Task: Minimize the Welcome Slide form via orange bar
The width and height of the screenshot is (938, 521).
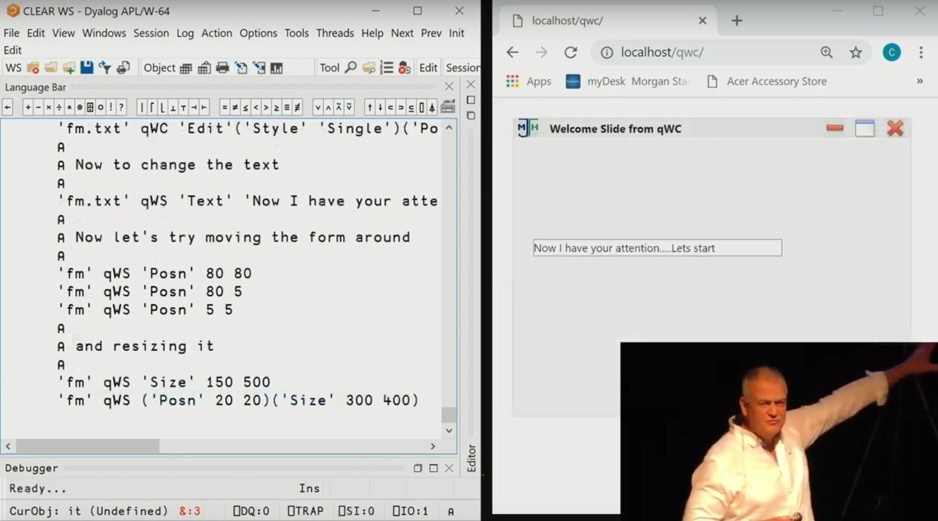Action: (x=834, y=127)
